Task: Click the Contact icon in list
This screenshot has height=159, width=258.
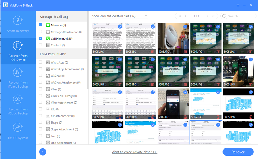Action: pyautogui.click(x=48, y=45)
